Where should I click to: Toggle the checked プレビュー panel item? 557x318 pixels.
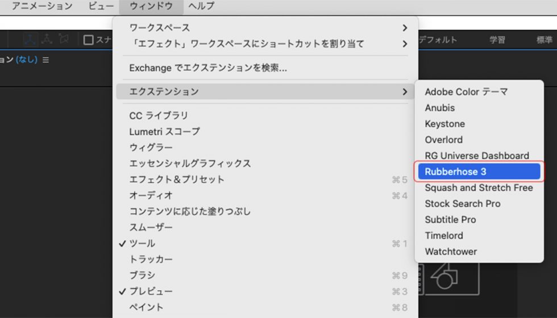click(x=265, y=291)
